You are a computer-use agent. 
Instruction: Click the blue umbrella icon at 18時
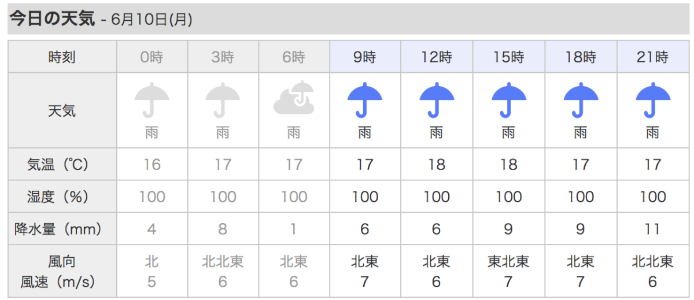581,100
